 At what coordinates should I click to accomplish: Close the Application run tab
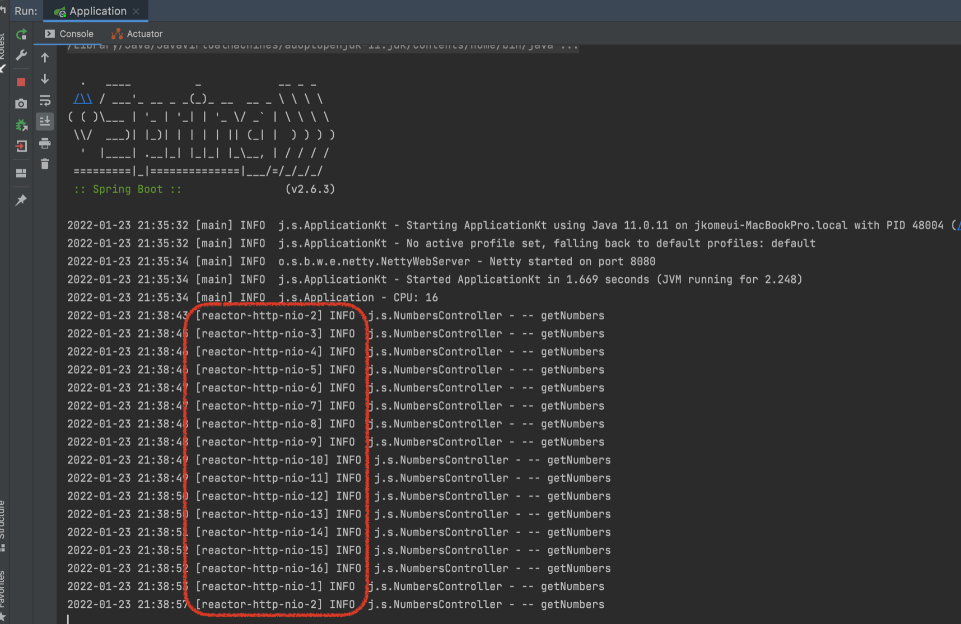[x=135, y=11]
